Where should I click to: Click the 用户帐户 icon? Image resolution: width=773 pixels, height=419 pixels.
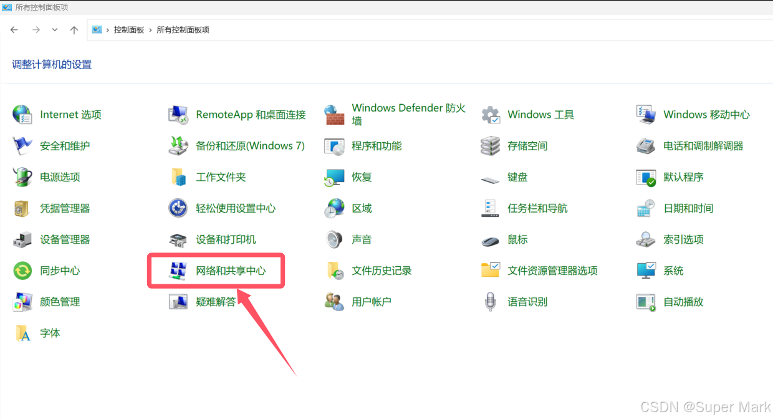click(x=334, y=302)
